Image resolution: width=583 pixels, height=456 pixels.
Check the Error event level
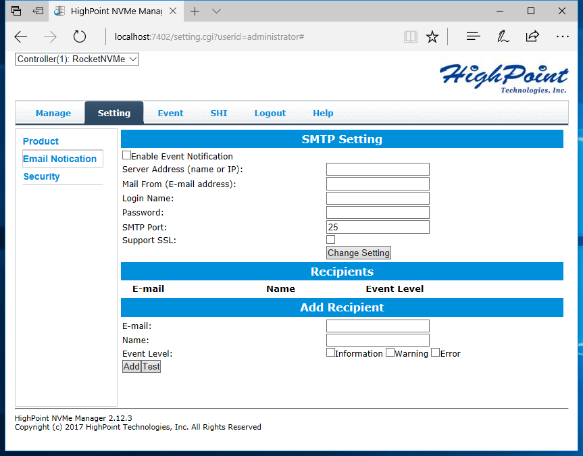435,352
